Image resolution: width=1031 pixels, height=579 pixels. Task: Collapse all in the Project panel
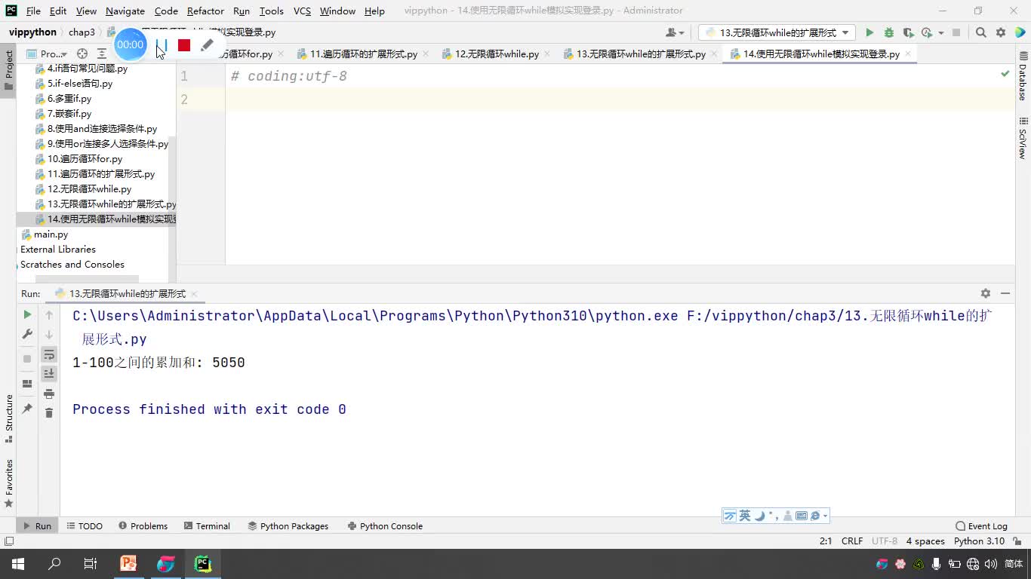click(102, 54)
